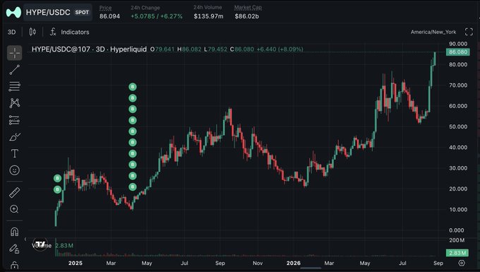Click the 24h Volume value $135.97m
Image resolution: width=480 pixels, height=272 pixels.
208,16
